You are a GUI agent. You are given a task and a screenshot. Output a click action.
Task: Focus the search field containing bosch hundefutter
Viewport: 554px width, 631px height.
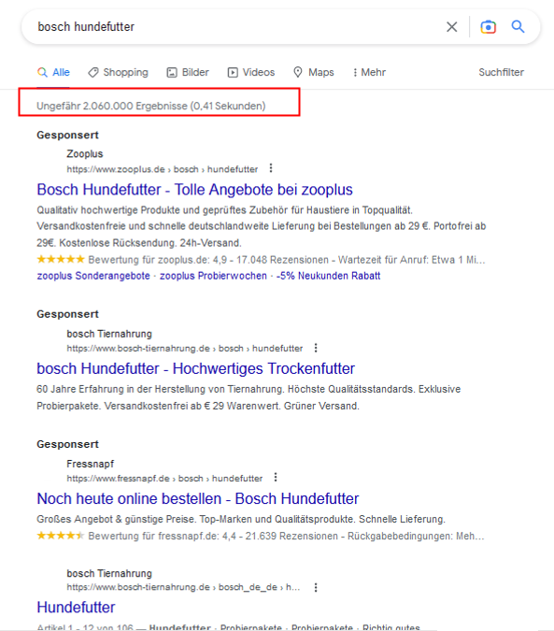tap(237, 27)
